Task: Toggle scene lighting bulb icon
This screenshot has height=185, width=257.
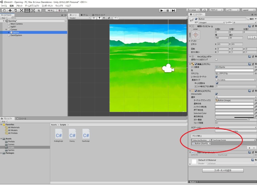Action: [99, 18]
